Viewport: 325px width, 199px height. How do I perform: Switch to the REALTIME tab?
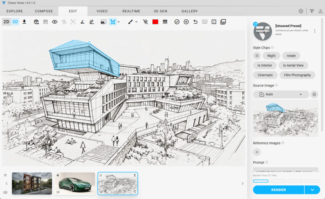click(131, 11)
